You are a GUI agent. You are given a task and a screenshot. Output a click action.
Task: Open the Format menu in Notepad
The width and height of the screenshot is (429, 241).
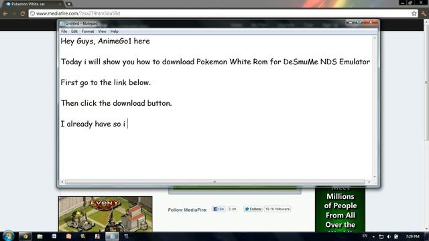(x=88, y=31)
